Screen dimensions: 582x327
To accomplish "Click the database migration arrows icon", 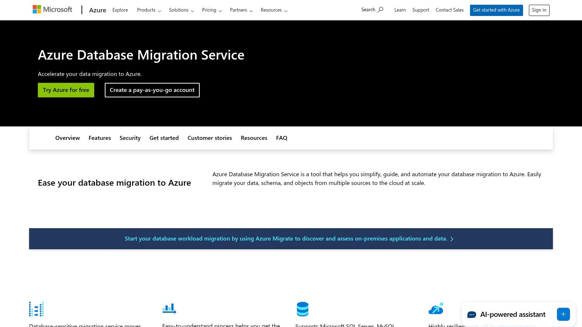I will click(x=36, y=309).
